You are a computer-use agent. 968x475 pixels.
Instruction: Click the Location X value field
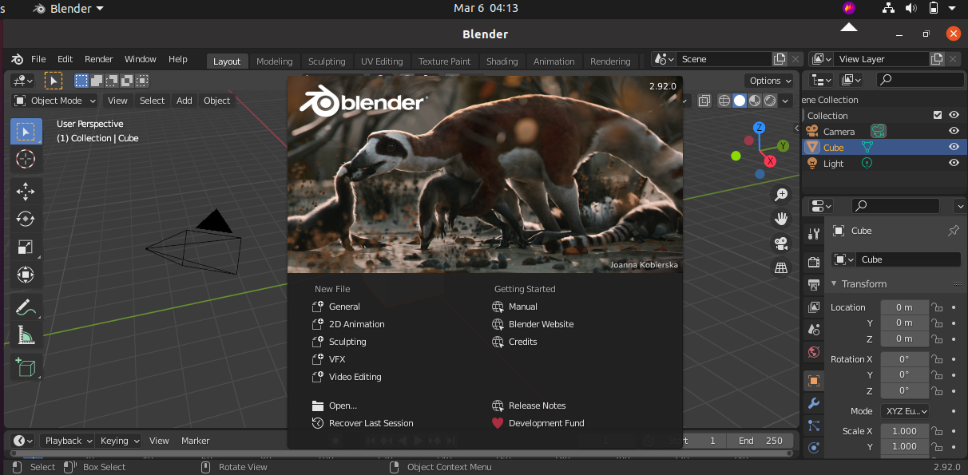pyautogui.click(x=904, y=307)
